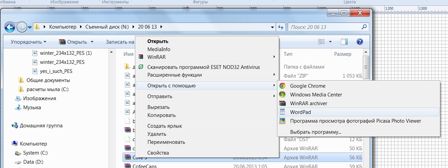This screenshot has height=168, width=448.
Task: Choose Выбрать программу... option
Action: [315, 132]
